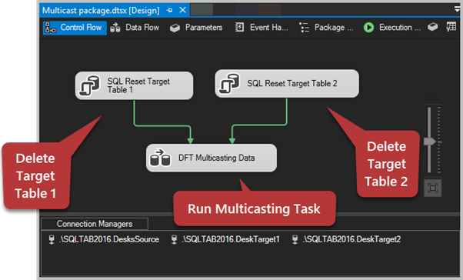Click the variables grid icon in toolbar
This screenshot has width=463, height=280.
[451, 27]
